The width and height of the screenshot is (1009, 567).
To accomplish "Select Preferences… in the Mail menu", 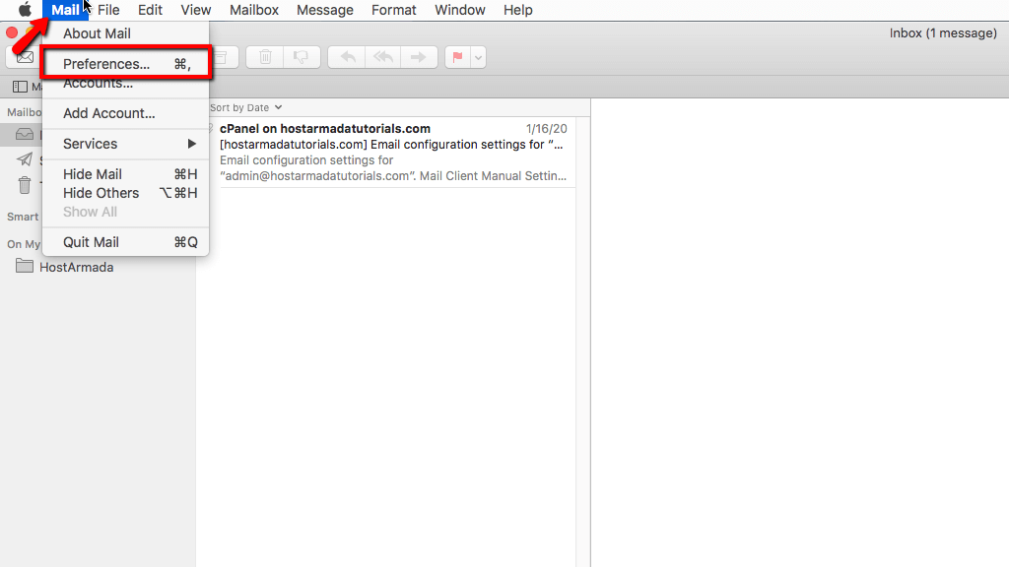I will pyautogui.click(x=125, y=64).
